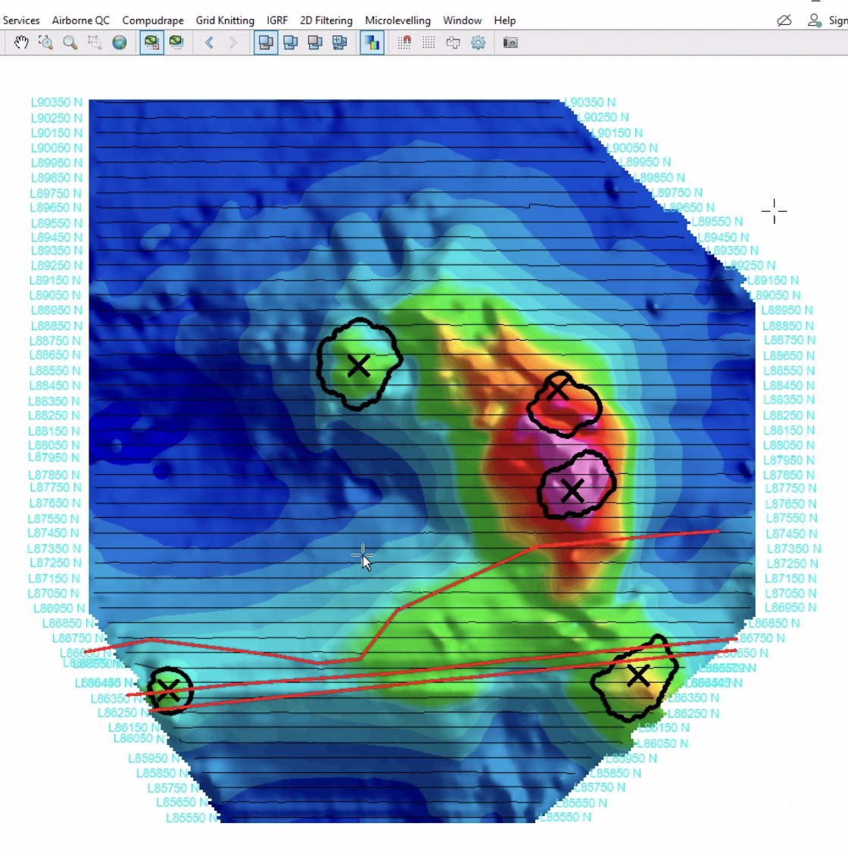Image resolution: width=848 pixels, height=851 pixels.
Task: Click left-side line label L85550 N
Action: pos(192,818)
